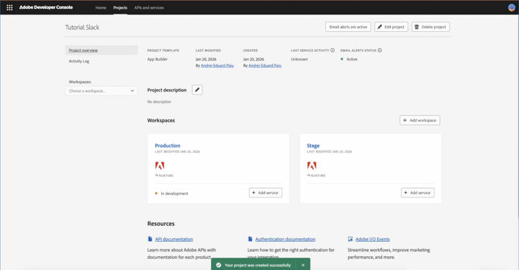
Task: Click the In development status text
Action: (x=174, y=193)
